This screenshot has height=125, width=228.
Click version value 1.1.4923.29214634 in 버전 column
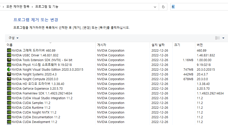pyautogui.click(x=210, y=93)
